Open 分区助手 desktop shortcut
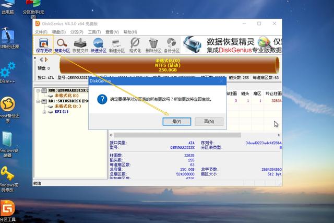Screen dimensions: 334x223 [33, 8]
